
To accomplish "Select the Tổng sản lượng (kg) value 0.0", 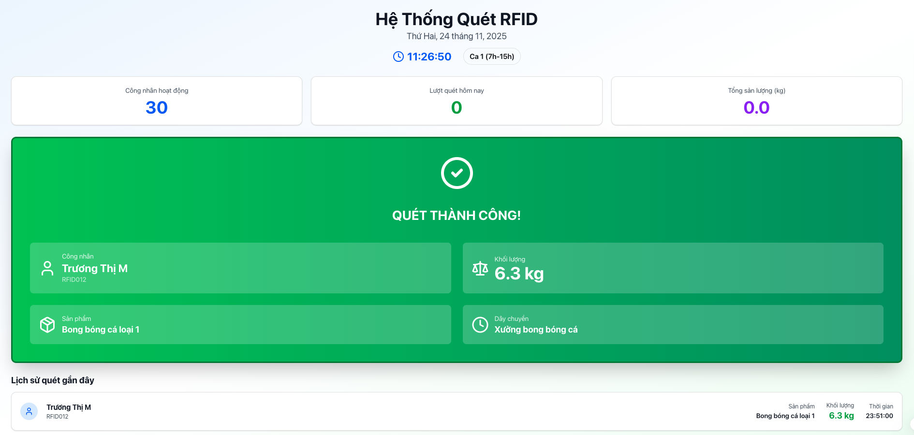I will tap(756, 107).
